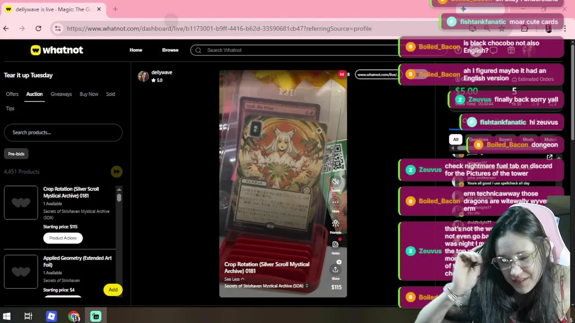Launch Roblox from taskbar

[x=51, y=316]
